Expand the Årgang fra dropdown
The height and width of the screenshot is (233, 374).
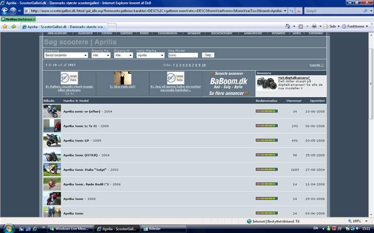[x=101, y=55]
